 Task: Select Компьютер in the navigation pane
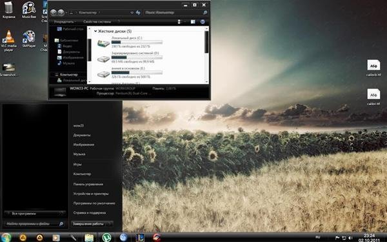pos(66,74)
